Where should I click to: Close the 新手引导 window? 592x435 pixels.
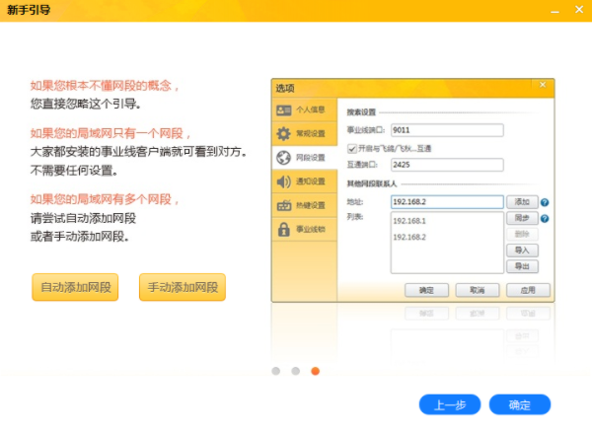579,10
